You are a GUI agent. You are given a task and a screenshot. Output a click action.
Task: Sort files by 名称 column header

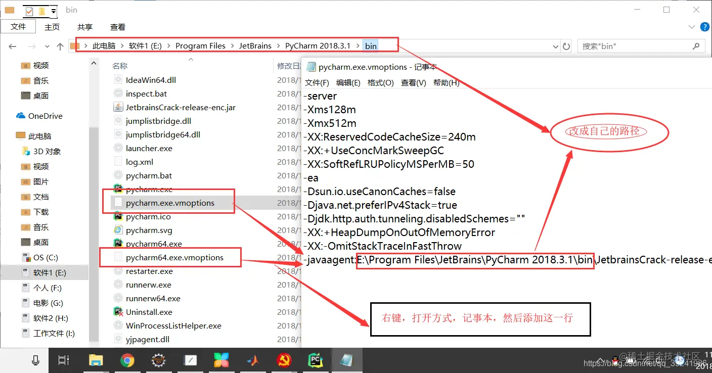(120, 66)
